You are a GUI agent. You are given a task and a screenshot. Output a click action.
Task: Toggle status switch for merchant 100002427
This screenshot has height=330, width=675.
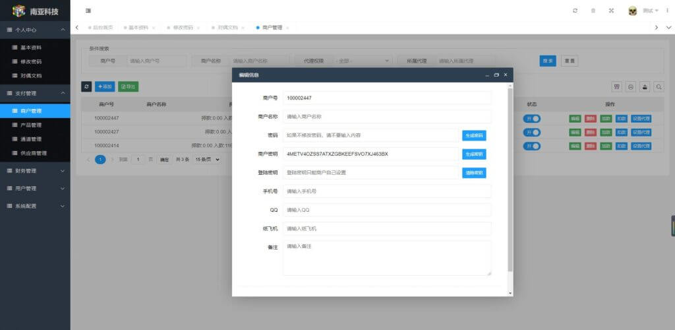(x=532, y=132)
